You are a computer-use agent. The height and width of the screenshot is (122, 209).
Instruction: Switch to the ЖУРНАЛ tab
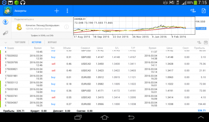pyautogui.click(x=52, y=42)
